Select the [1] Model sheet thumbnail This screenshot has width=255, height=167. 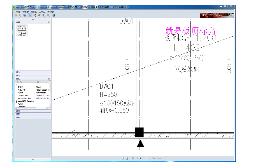pyautogui.click(x=22, y=30)
